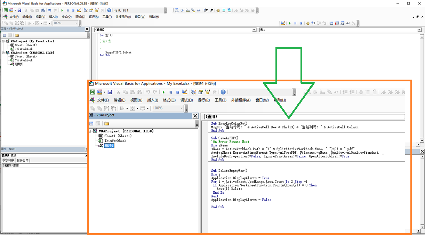Viewport: 425px width, 235px height.
Task: Click Break pause icon in My Excel.xlsx window
Action: tap(170, 92)
